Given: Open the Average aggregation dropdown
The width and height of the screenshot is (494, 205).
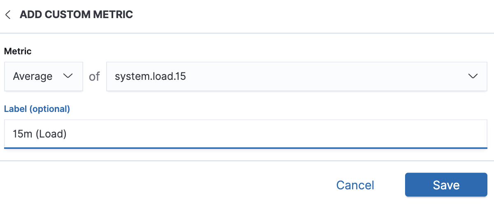Looking at the screenshot, I should [44, 76].
